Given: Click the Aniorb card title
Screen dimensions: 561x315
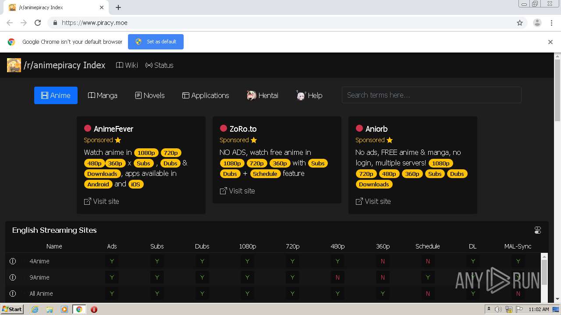Looking at the screenshot, I should [376, 129].
